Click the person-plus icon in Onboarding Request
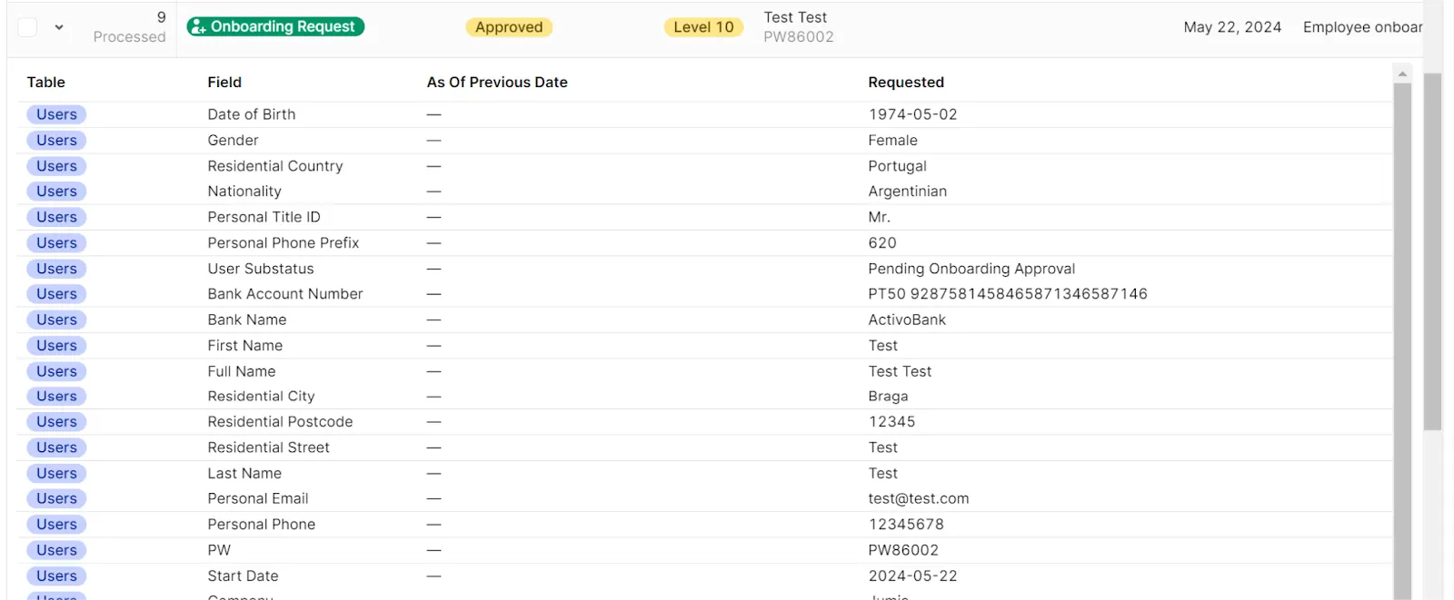The height and width of the screenshot is (600, 1454). point(198,27)
